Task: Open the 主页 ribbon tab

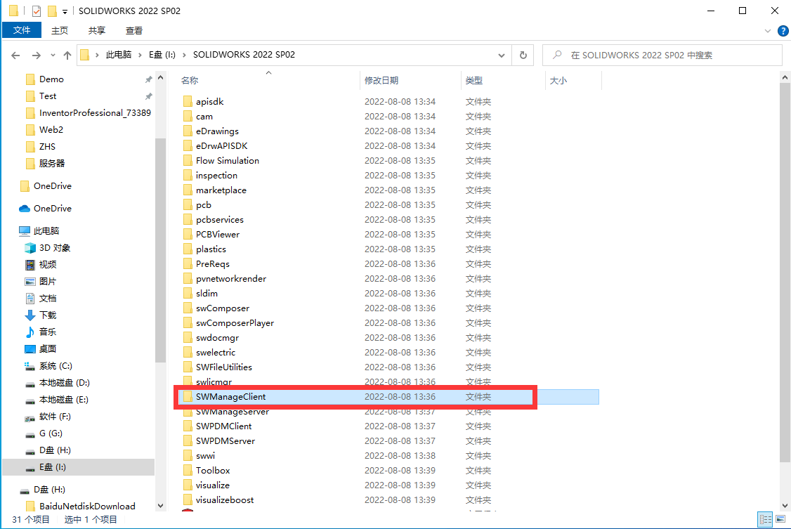Action: [60, 31]
